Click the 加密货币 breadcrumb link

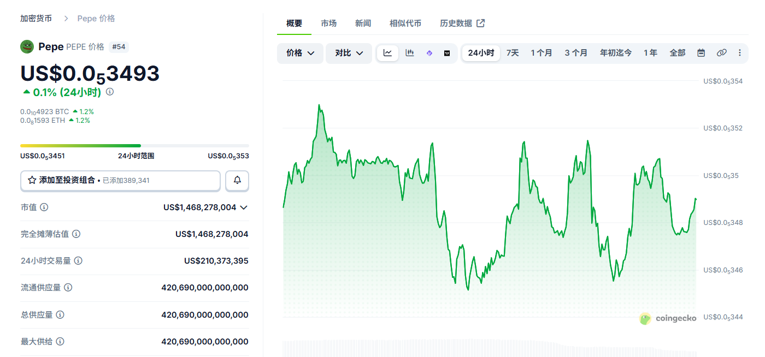pyautogui.click(x=36, y=18)
